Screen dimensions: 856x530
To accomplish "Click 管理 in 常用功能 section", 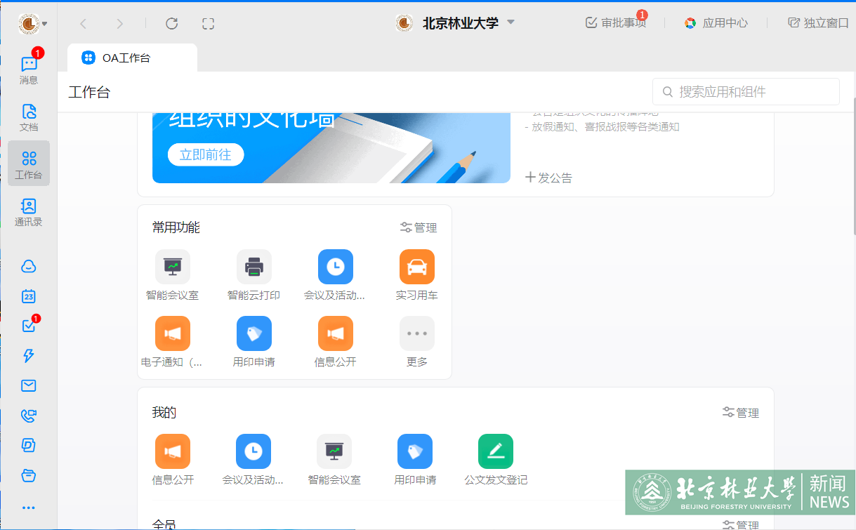I will pyautogui.click(x=419, y=227).
